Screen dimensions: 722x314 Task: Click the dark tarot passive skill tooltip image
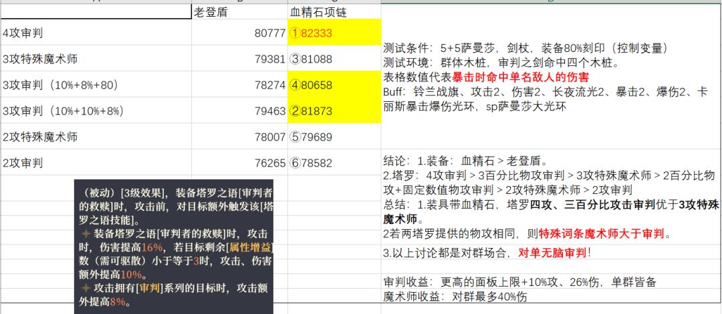pyautogui.click(x=174, y=247)
